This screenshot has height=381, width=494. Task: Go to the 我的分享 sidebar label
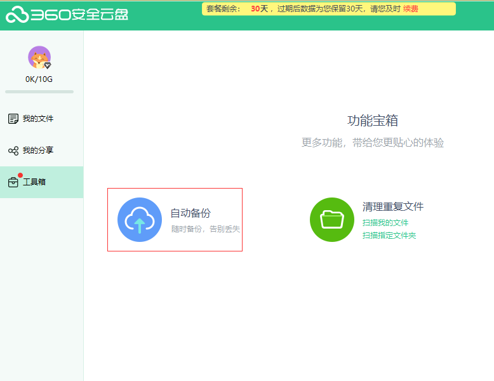[38, 150]
